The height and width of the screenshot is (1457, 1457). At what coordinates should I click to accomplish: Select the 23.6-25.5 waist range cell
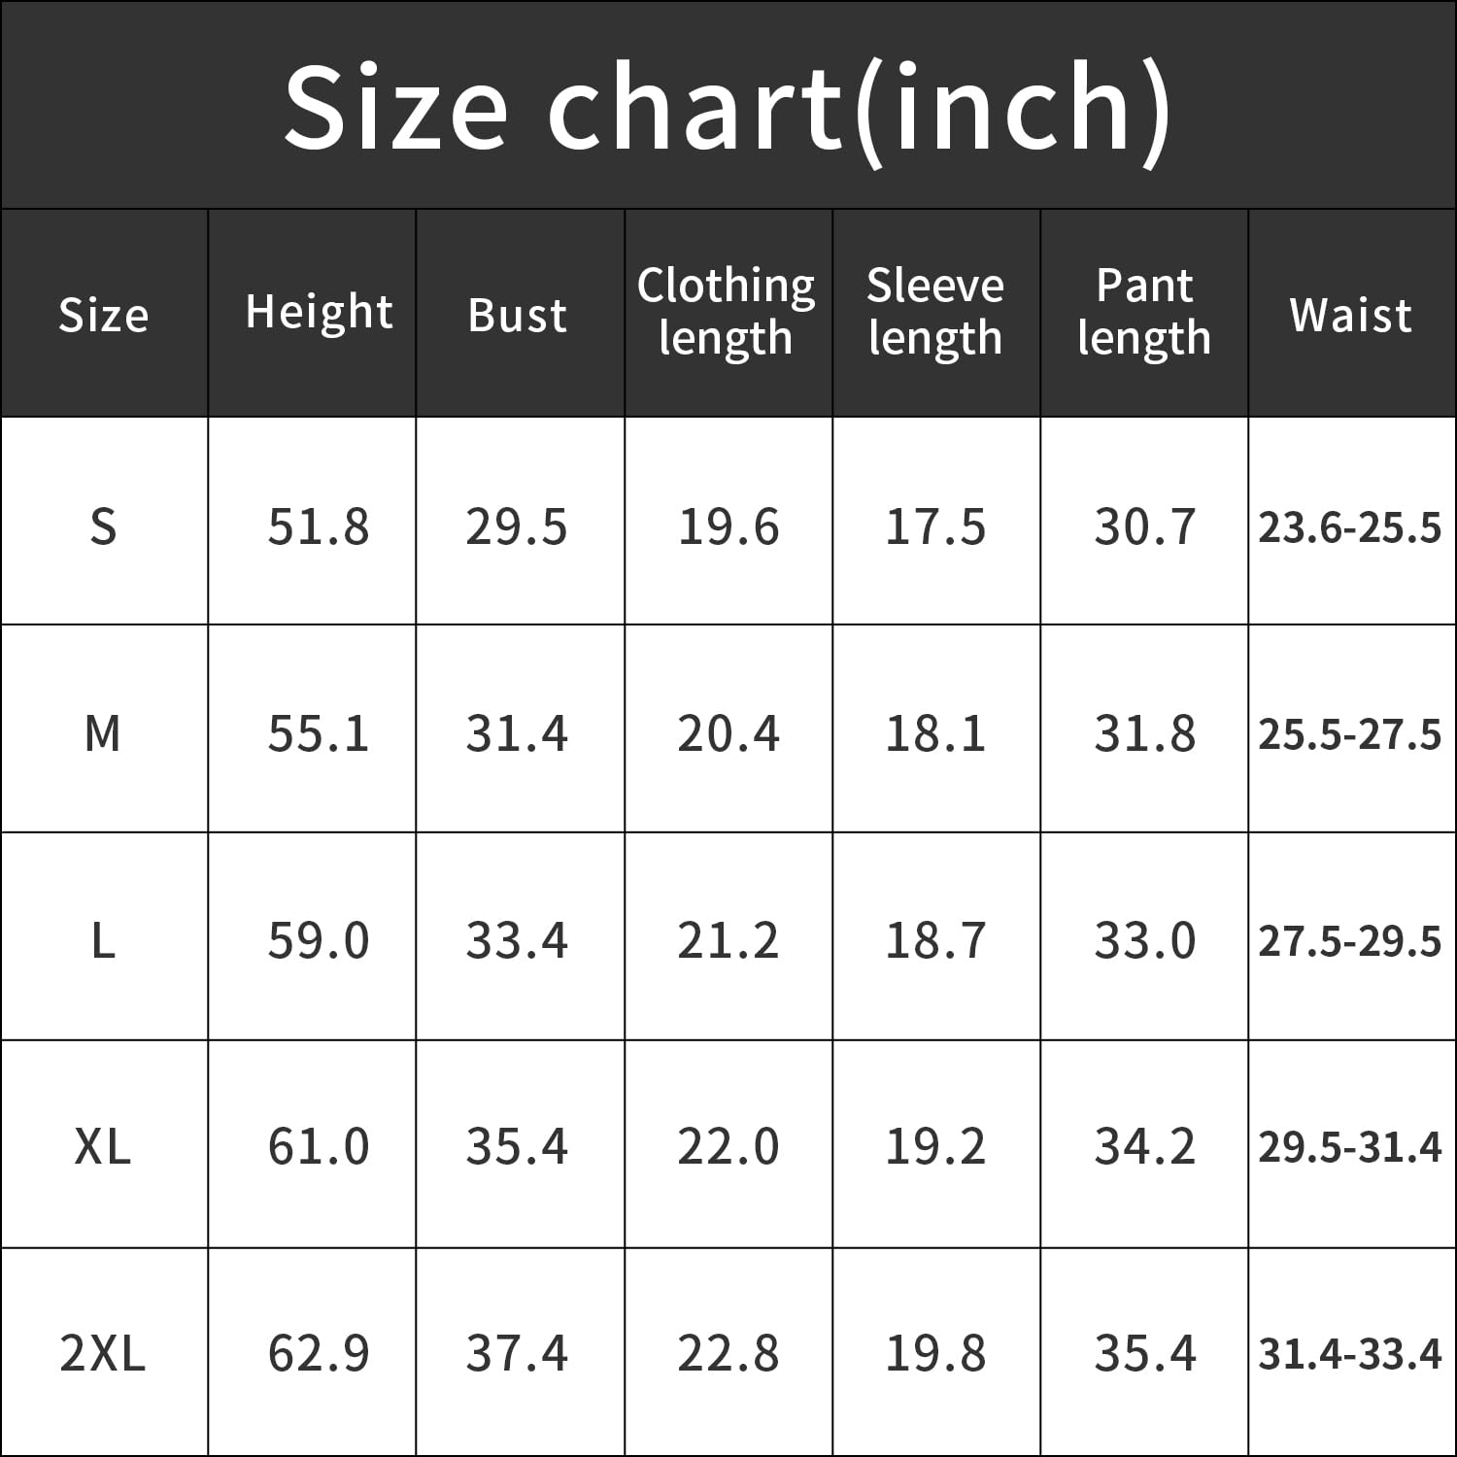click(1350, 527)
